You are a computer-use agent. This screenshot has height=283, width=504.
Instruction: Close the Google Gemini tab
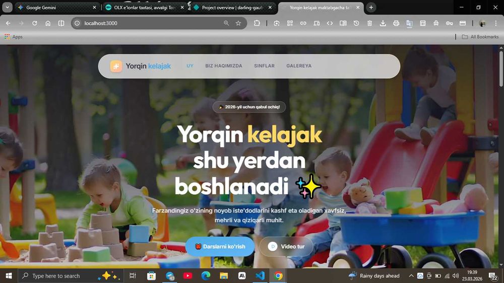point(94,8)
